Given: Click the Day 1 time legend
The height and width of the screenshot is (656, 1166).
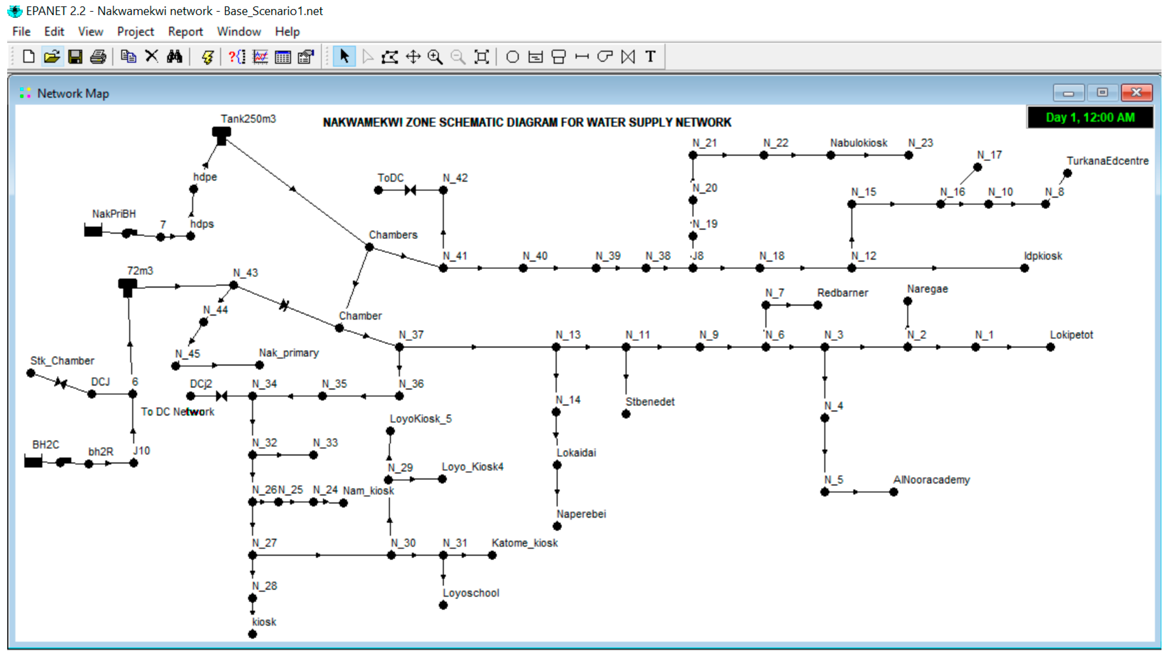Looking at the screenshot, I should click(1089, 118).
